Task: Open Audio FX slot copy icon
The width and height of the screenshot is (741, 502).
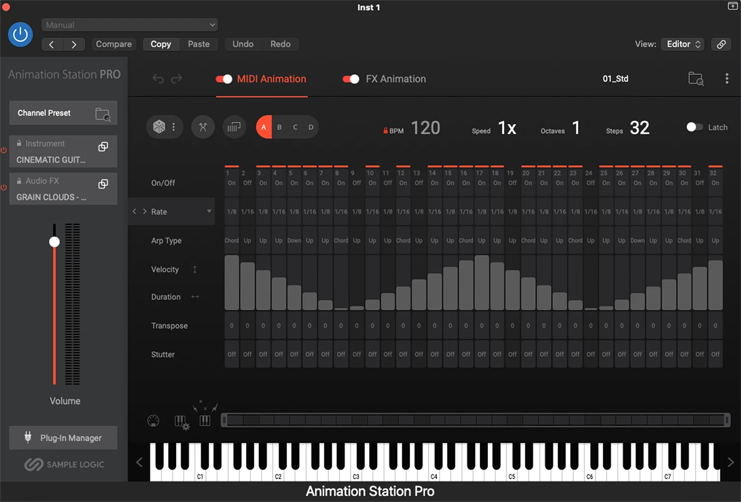Action: [x=103, y=184]
